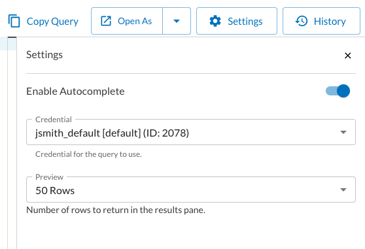This screenshot has height=249, width=365.
Task: Click the 'Number of rows to return' description
Action: (x=116, y=210)
